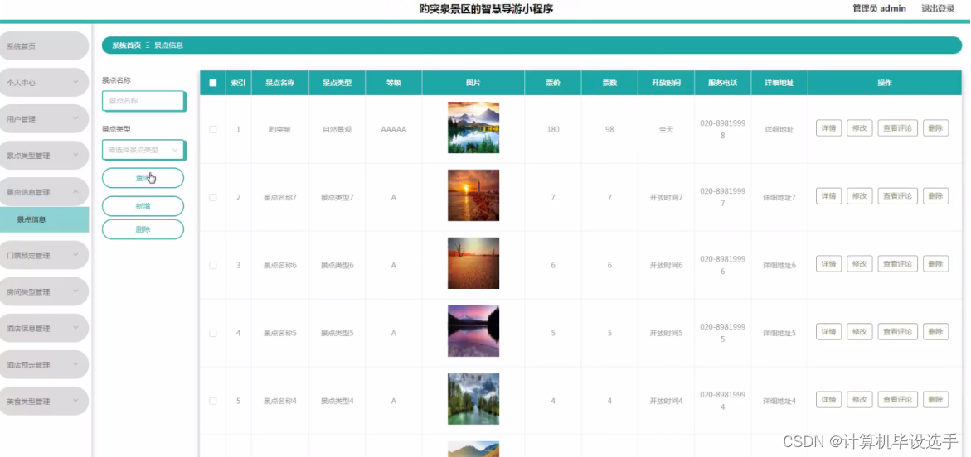Click the ticket price 180 cell
Viewport: 971px width, 457px height.
[x=553, y=130]
